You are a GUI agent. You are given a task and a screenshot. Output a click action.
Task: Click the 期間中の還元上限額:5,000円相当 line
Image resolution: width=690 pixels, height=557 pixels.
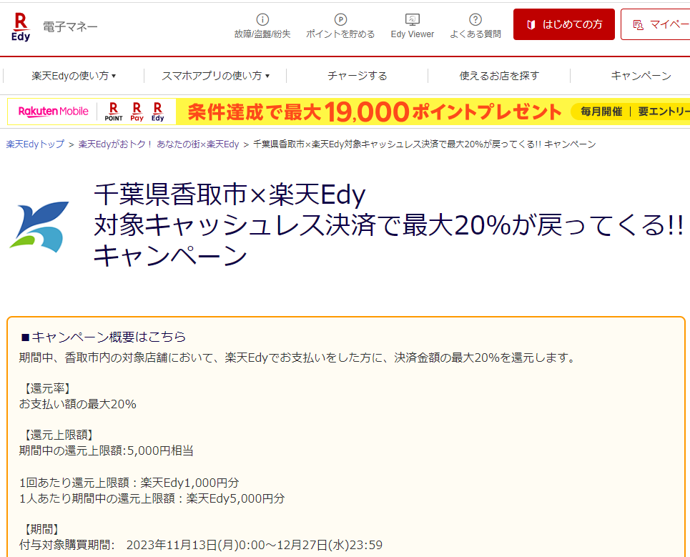(106, 450)
